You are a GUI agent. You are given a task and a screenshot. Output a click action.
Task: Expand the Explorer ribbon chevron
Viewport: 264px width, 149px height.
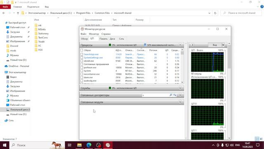pos(258,7)
